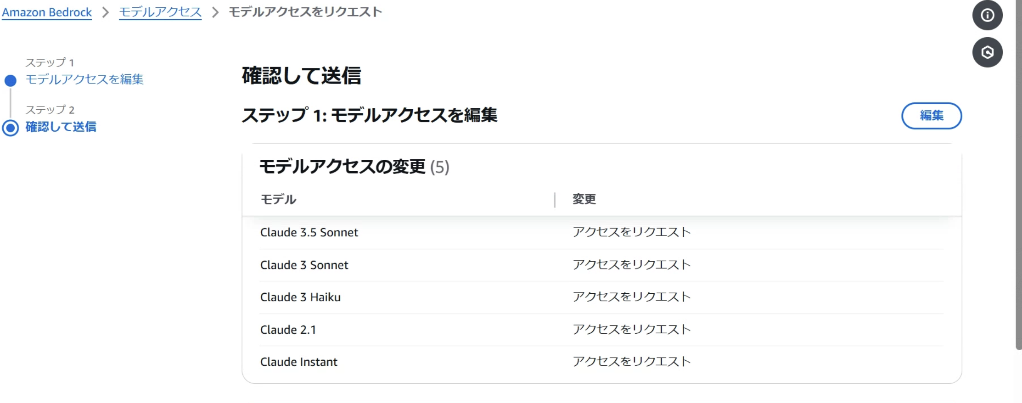Open the モデルアクセス breadcrumb link

coord(159,12)
